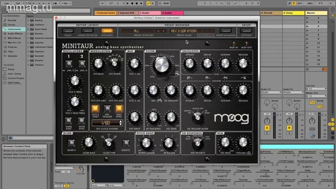Click the large filter Cutoff knob
This screenshot has width=336, height=189.
(162, 65)
